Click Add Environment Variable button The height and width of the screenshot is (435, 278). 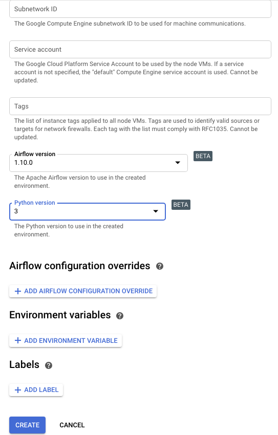click(66, 340)
